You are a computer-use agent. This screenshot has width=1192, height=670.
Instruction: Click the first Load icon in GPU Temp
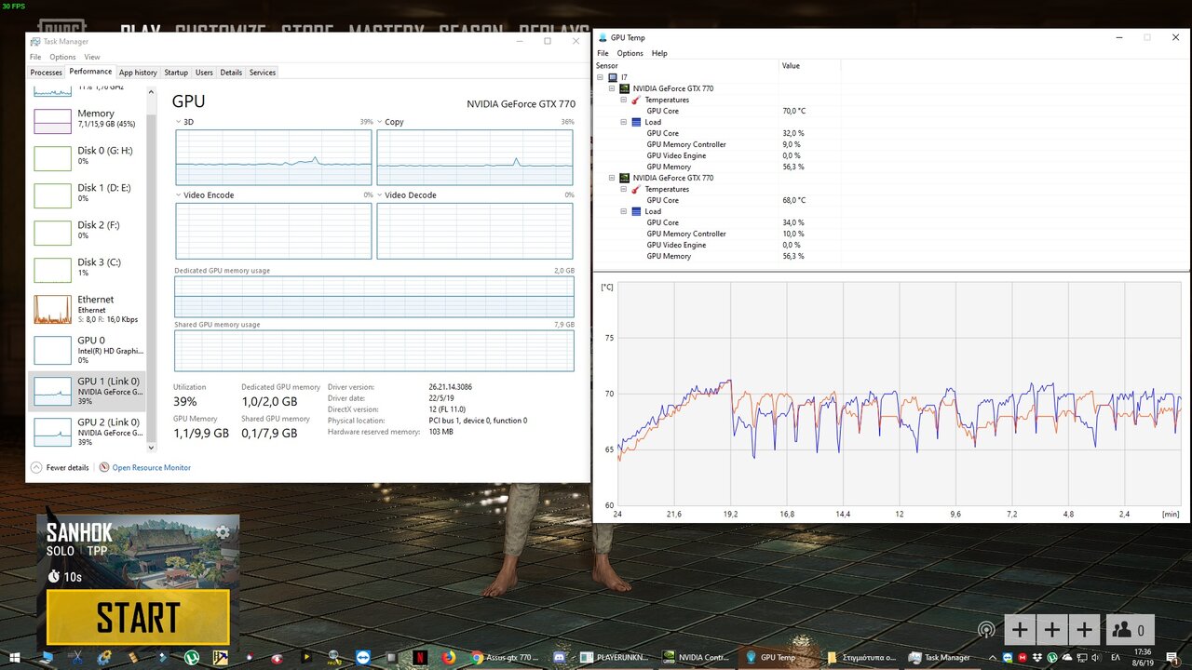tap(637, 122)
